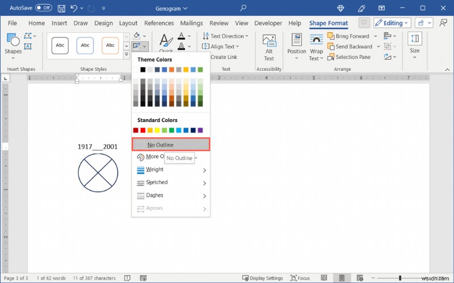The height and width of the screenshot is (283, 454).
Task: Click the Rotate objects icon
Action: coord(388,57)
